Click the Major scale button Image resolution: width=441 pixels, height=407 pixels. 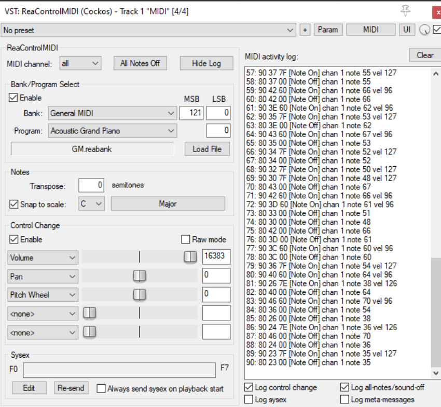[x=168, y=203]
